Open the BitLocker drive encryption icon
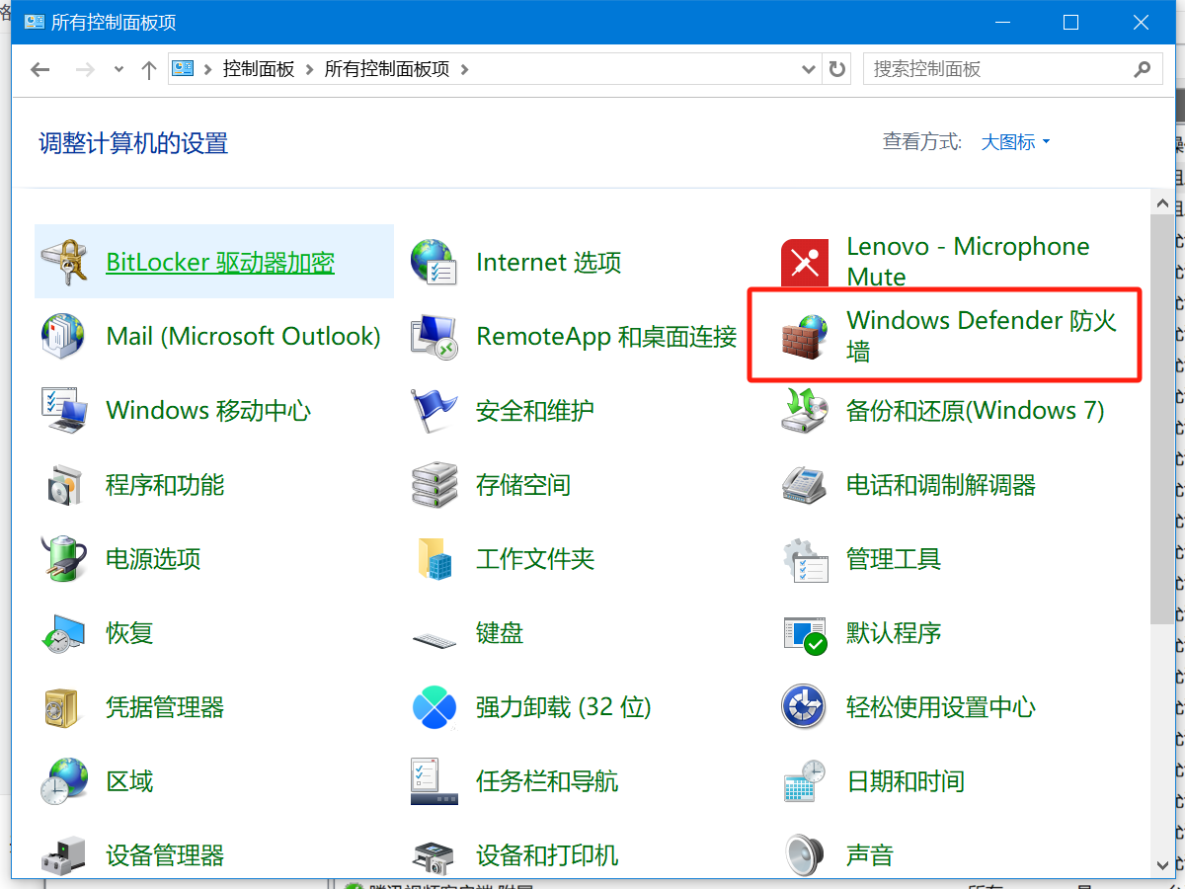 (64, 262)
